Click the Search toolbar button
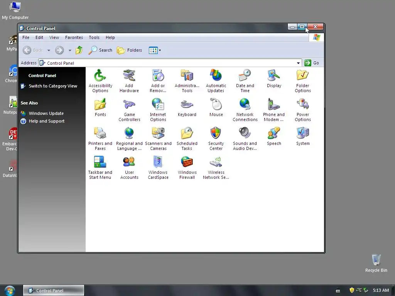Image resolution: width=395 pixels, height=296 pixels. (x=101, y=50)
